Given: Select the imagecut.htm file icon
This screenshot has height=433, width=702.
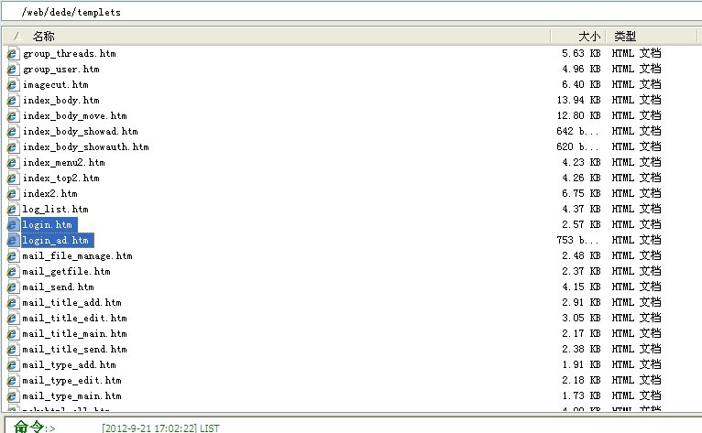Looking at the screenshot, I should pos(13,84).
